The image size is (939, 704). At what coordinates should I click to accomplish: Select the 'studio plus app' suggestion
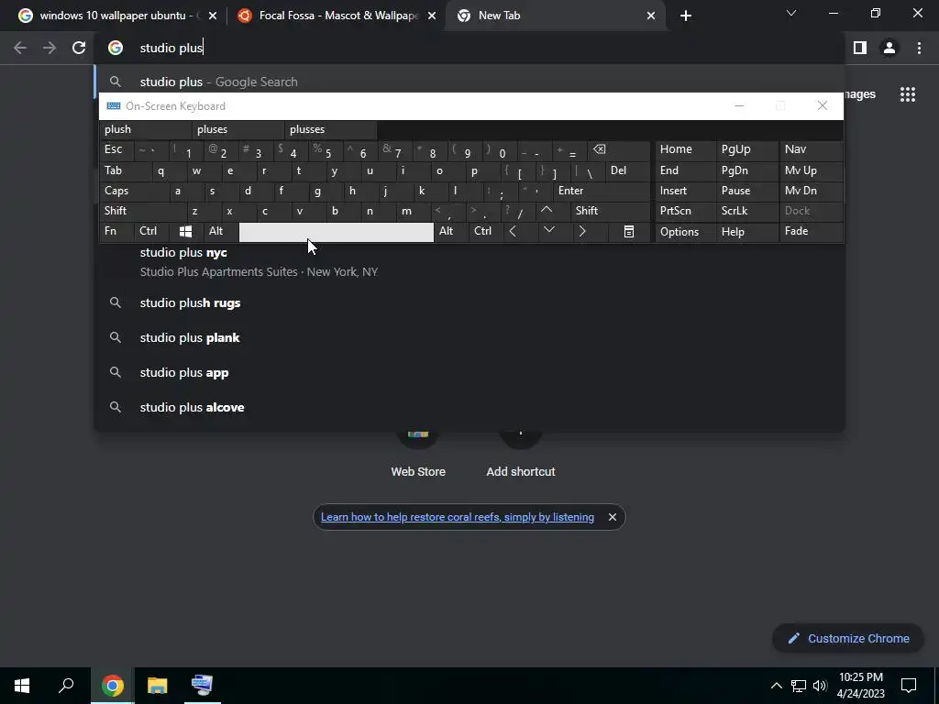click(469, 372)
